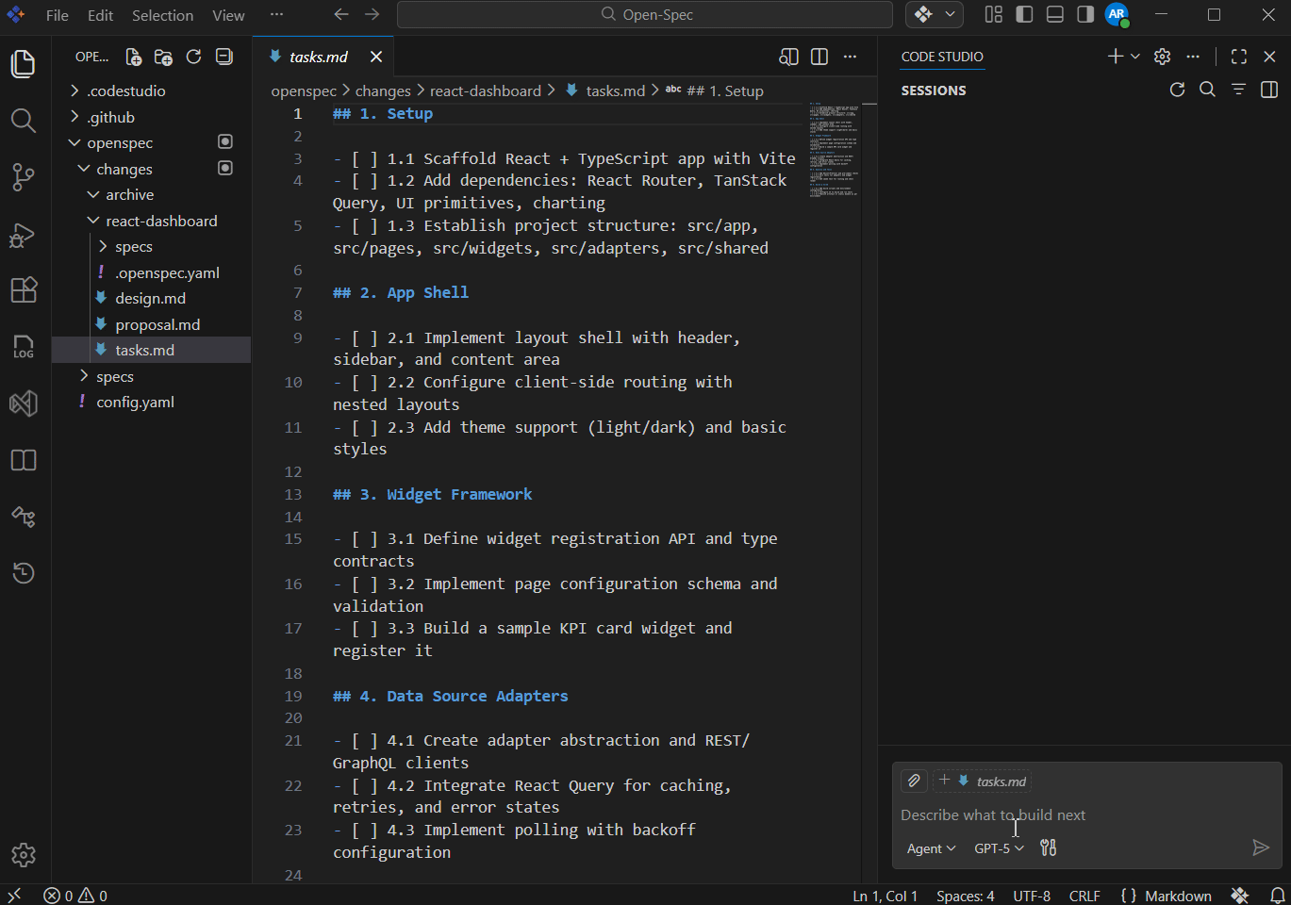Go back in navigation history
The image size is (1291, 905).
(341, 14)
